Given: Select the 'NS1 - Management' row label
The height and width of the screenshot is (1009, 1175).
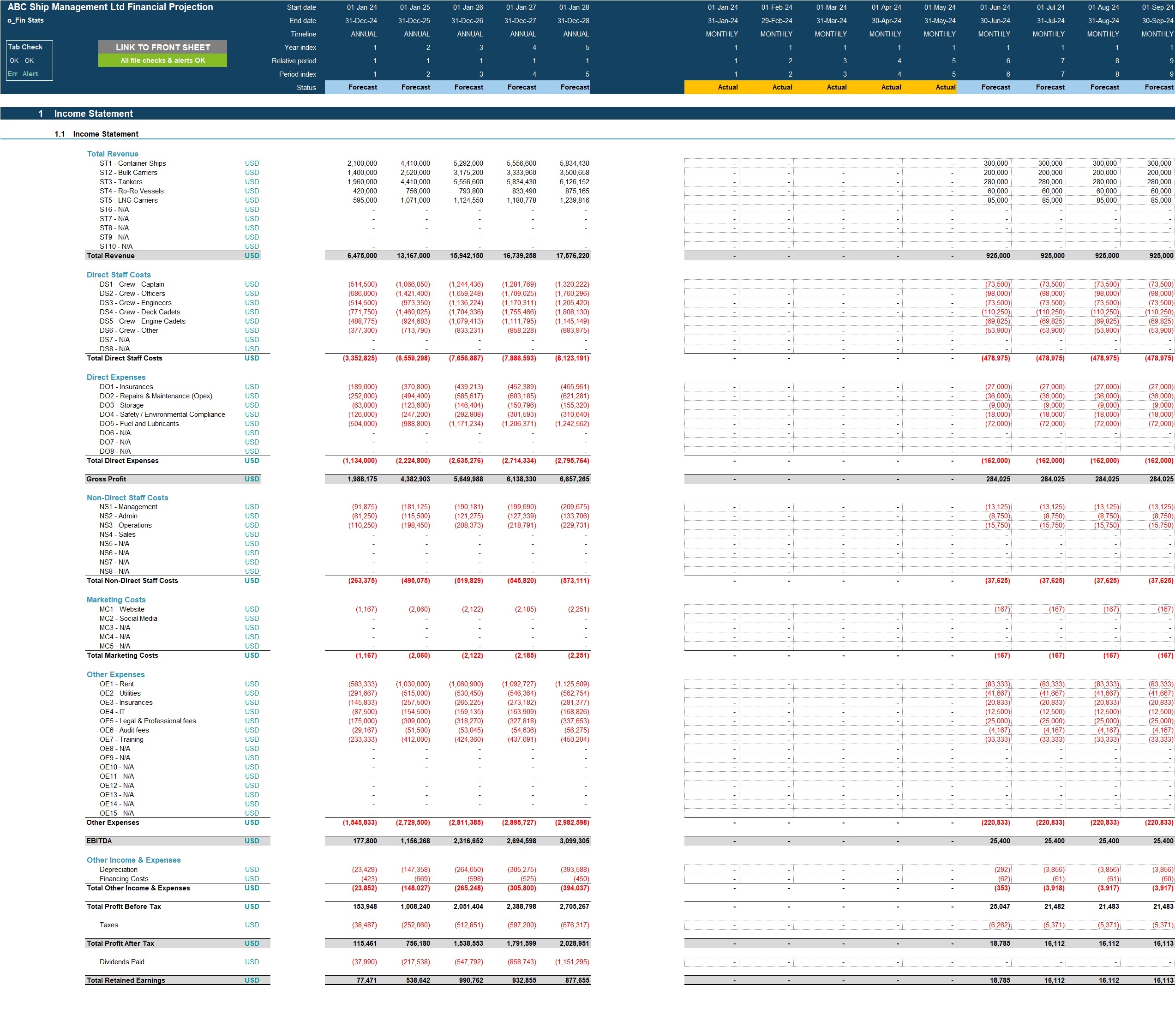Looking at the screenshot, I should [x=128, y=507].
